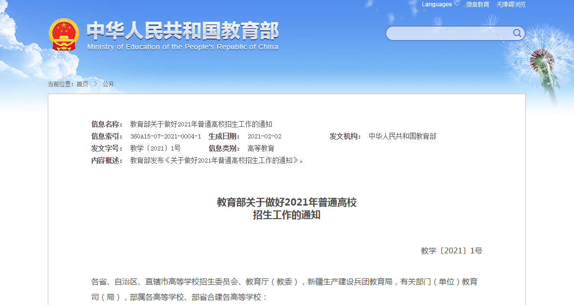Screen dimensions: 574x305
Task: Click the 信息索引 label
Action: [107, 136]
